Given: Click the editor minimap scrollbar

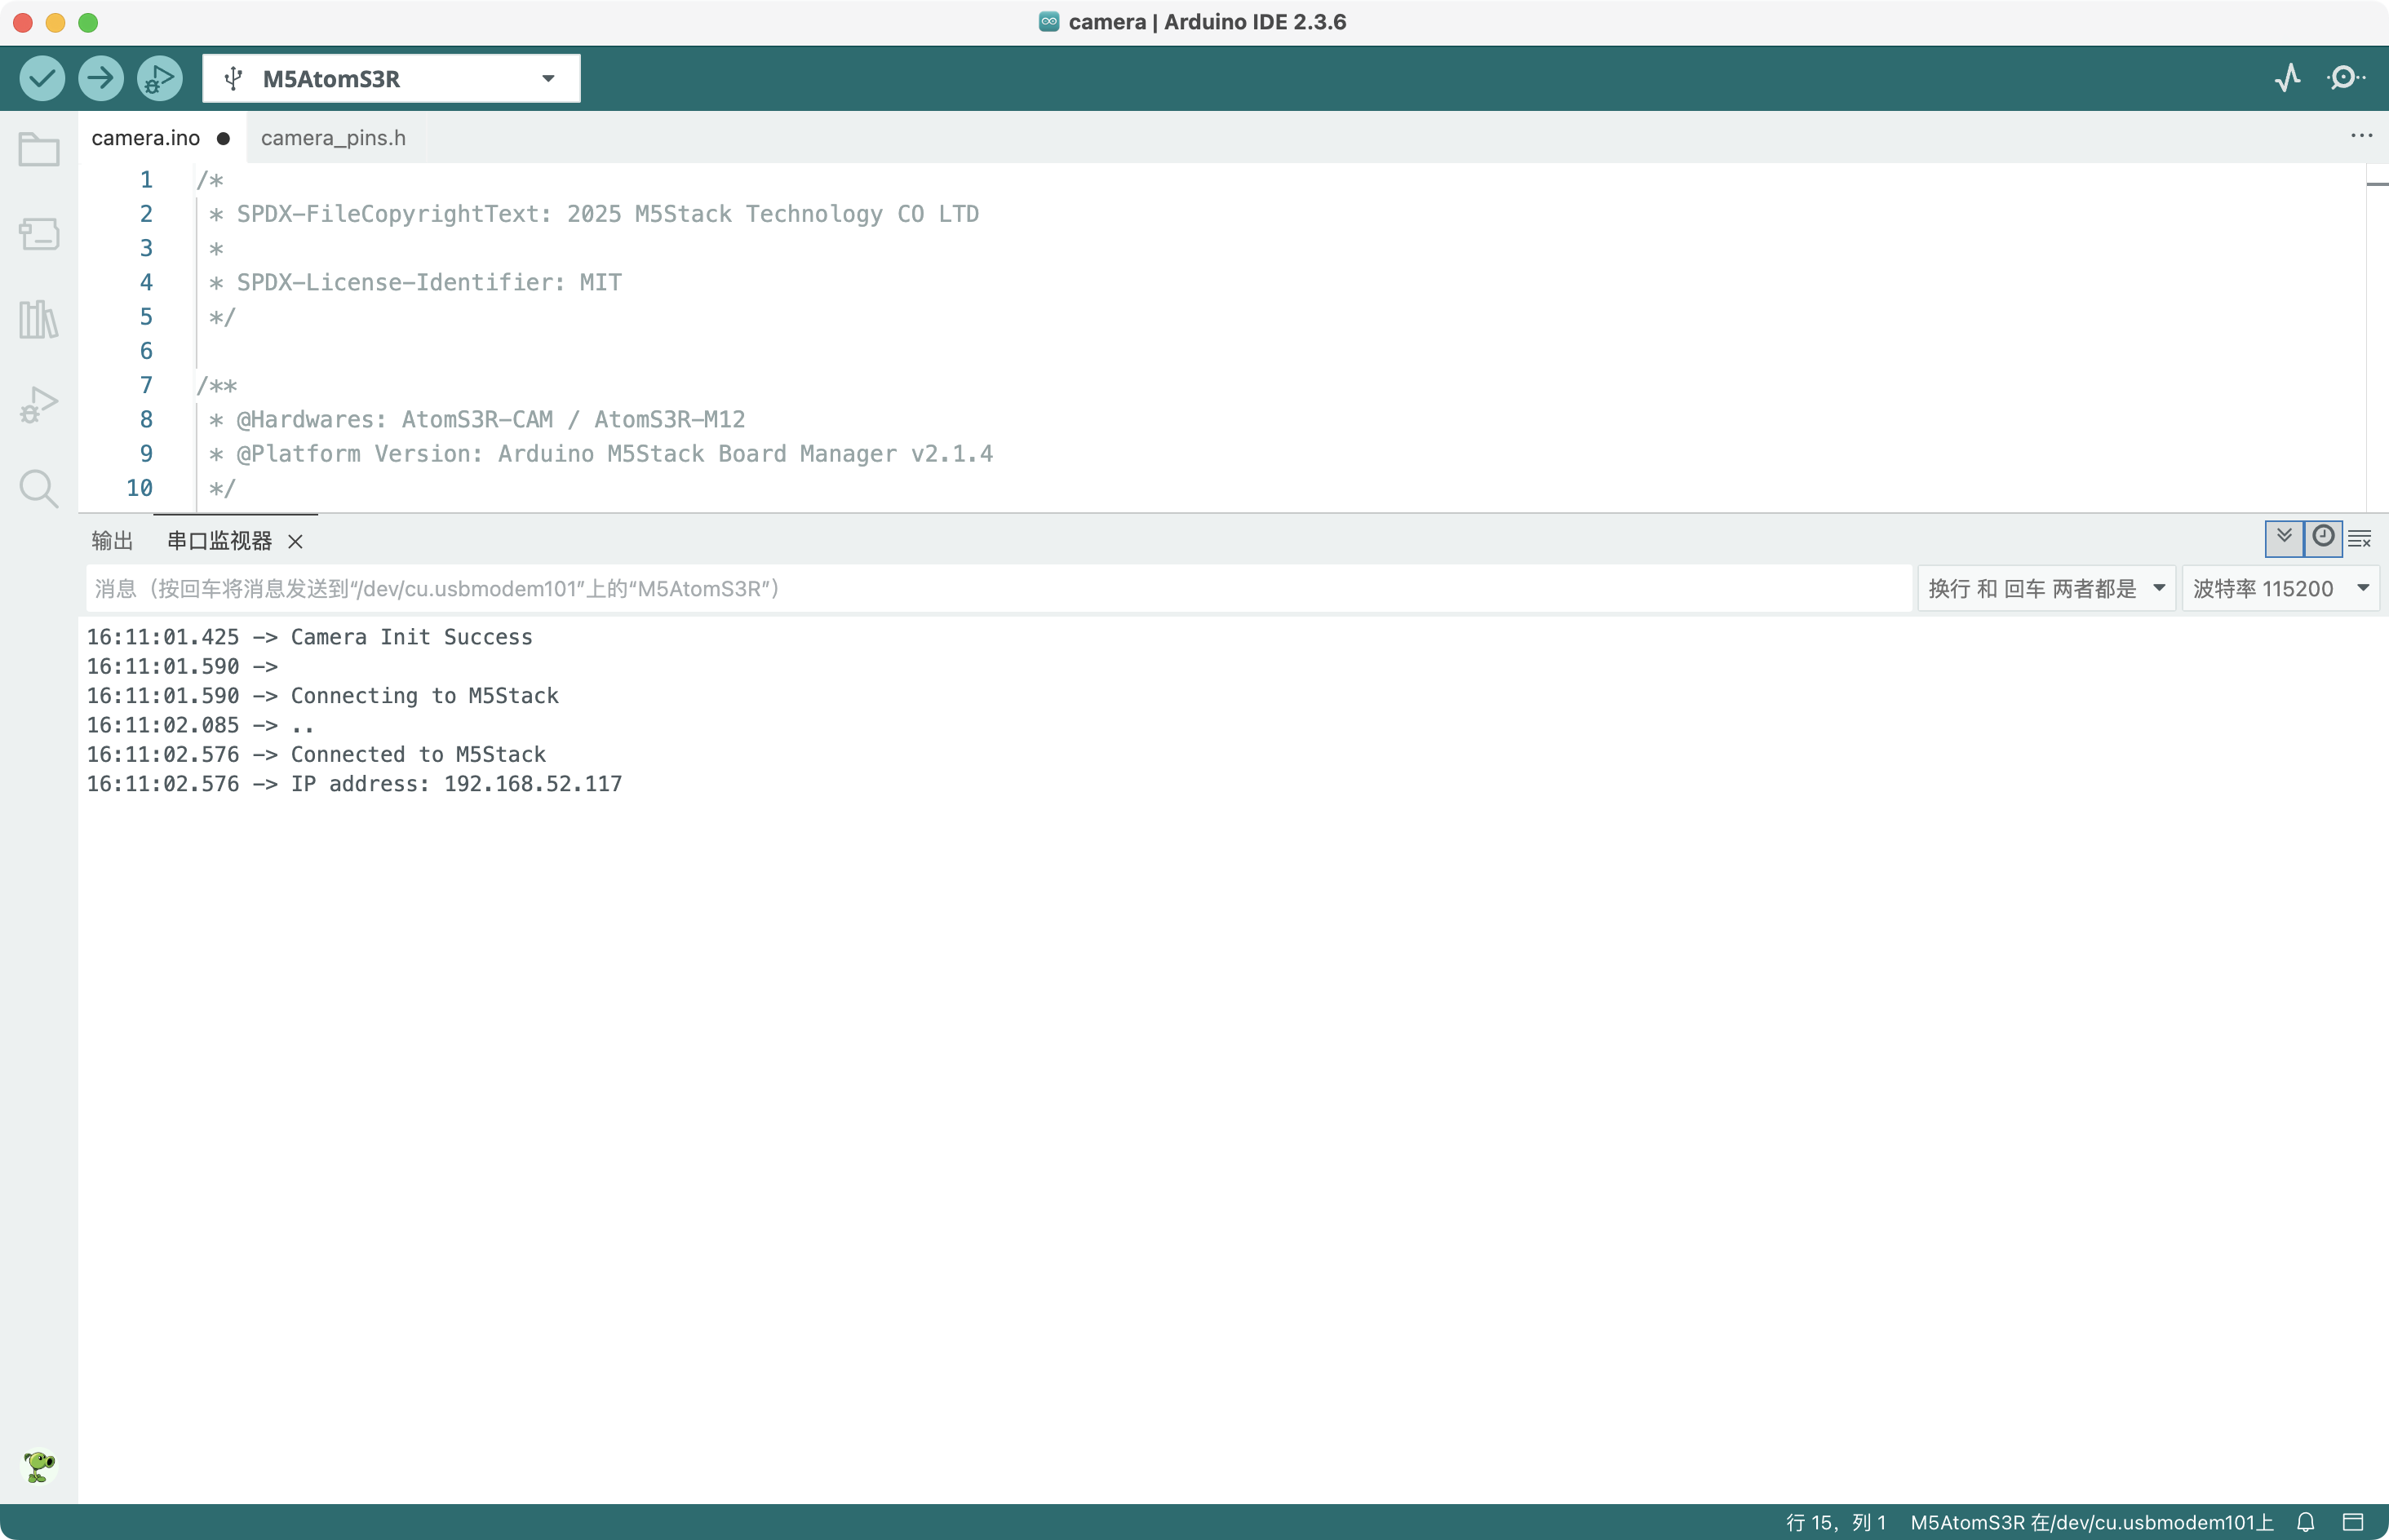Looking at the screenshot, I should (x=2377, y=338).
